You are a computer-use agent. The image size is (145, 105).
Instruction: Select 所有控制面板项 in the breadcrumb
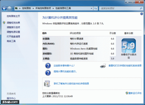[43, 8]
